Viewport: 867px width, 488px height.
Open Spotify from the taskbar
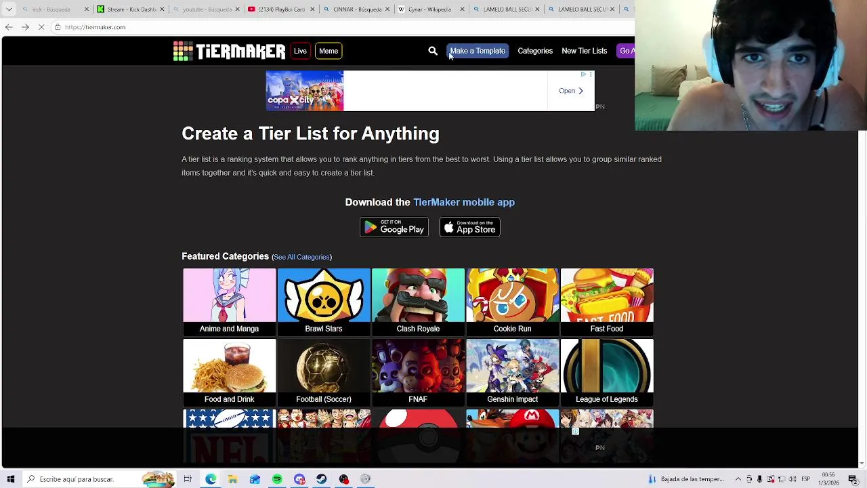click(277, 479)
